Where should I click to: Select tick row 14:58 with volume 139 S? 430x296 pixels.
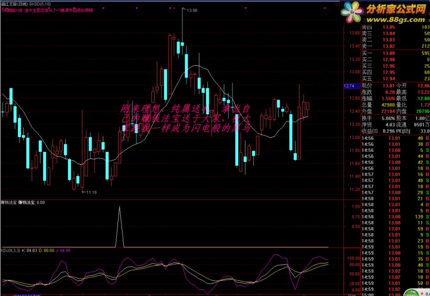(x=396, y=217)
